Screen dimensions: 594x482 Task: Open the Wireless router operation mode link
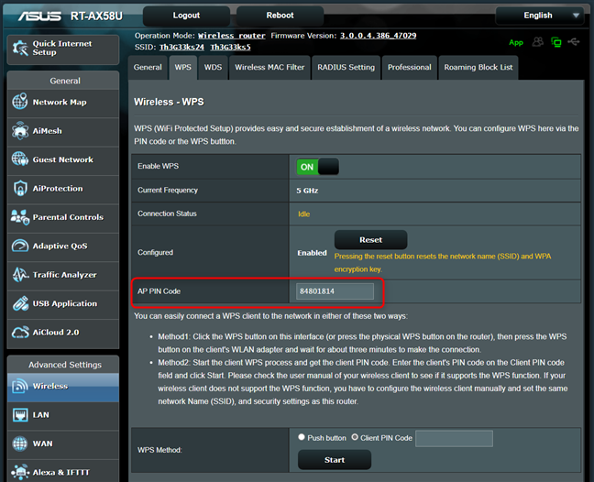tap(232, 36)
